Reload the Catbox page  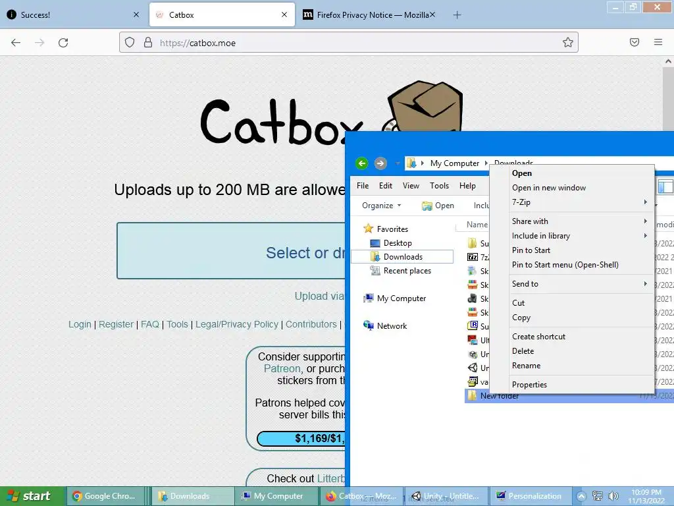pos(63,43)
